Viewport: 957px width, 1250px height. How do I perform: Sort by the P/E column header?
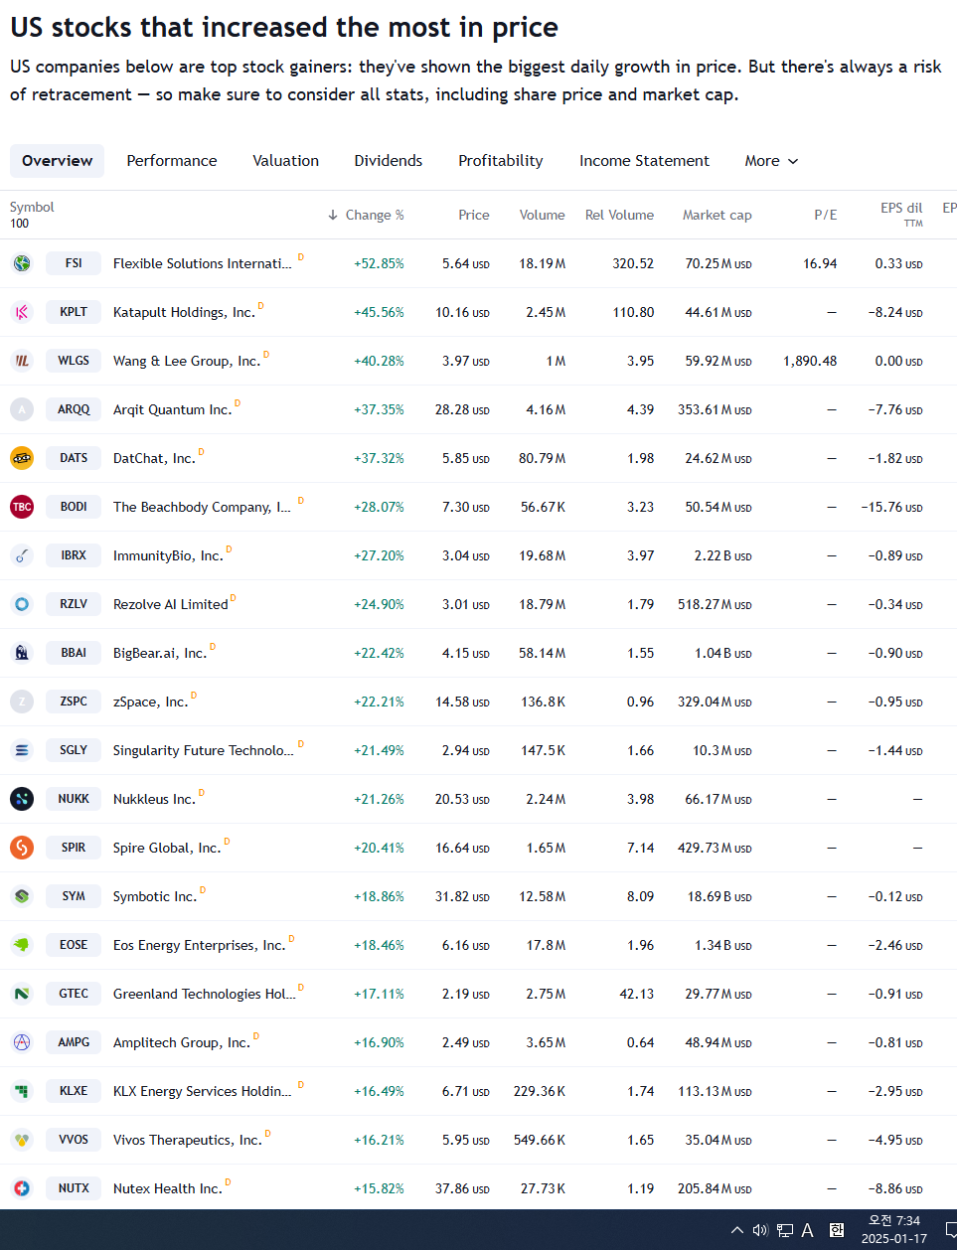click(826, 215)
